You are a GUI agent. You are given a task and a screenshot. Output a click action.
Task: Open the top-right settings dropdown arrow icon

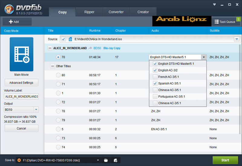click(214, 5)
